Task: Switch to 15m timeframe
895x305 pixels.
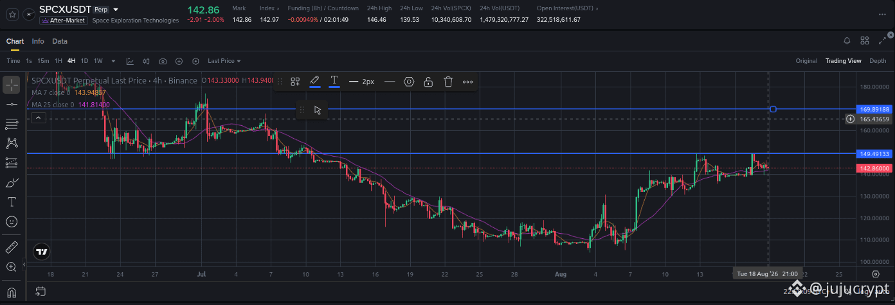Action: coord(43,61)
